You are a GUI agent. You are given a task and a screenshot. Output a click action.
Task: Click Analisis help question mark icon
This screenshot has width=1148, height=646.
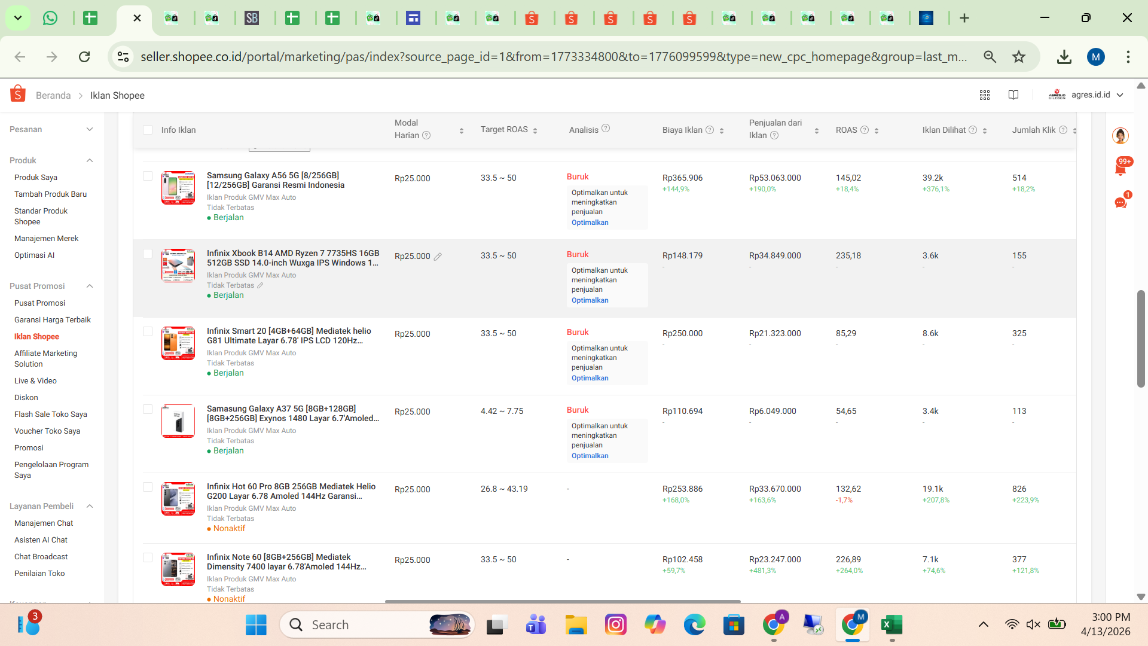[606, 128]
